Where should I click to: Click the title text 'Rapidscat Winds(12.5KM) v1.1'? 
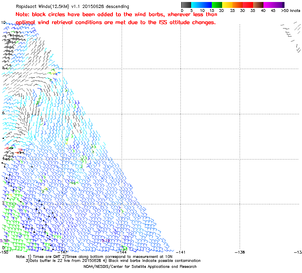48,6
